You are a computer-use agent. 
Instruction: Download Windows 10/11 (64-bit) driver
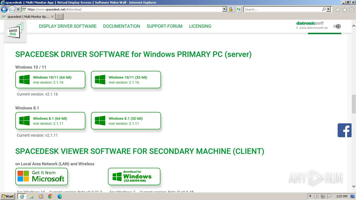[50, 80]
